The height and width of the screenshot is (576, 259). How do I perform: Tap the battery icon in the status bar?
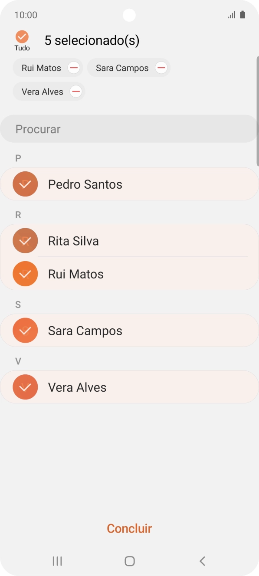pyautogui.click(x=242, y=14)
